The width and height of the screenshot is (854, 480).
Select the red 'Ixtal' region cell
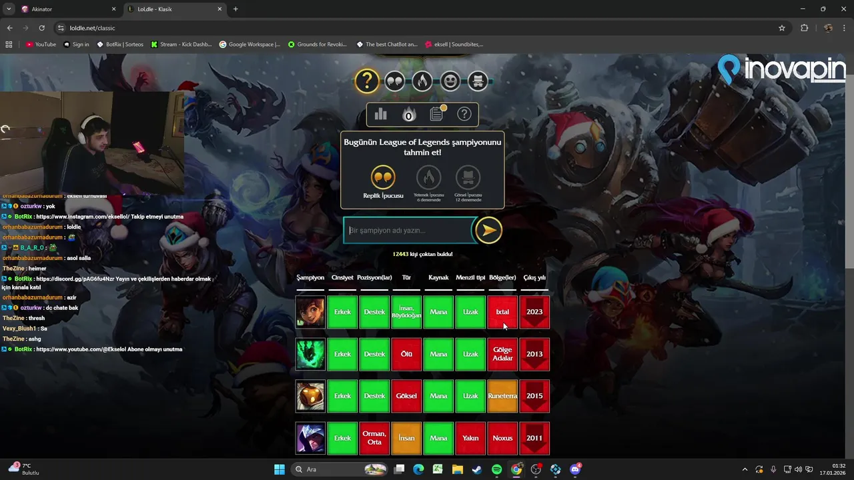click(x=502, y=312)
